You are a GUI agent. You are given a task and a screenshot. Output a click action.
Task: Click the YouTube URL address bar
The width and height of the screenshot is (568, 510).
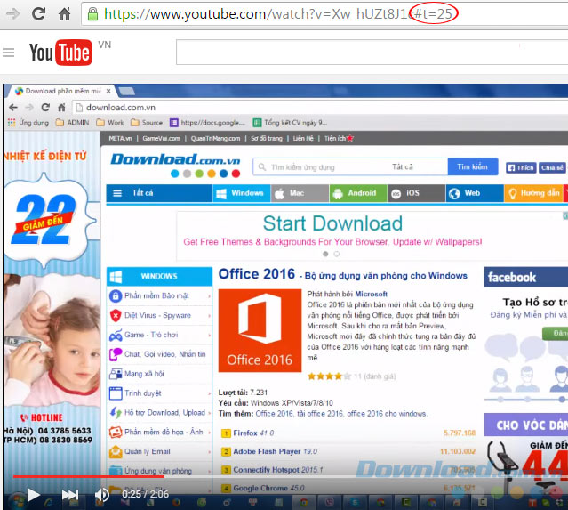pos(267,14)
